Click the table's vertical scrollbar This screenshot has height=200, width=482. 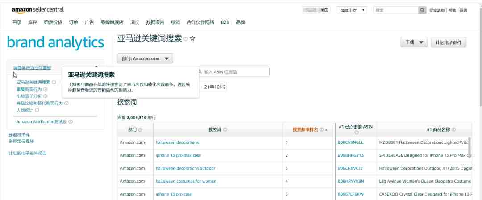coord(470,147)
